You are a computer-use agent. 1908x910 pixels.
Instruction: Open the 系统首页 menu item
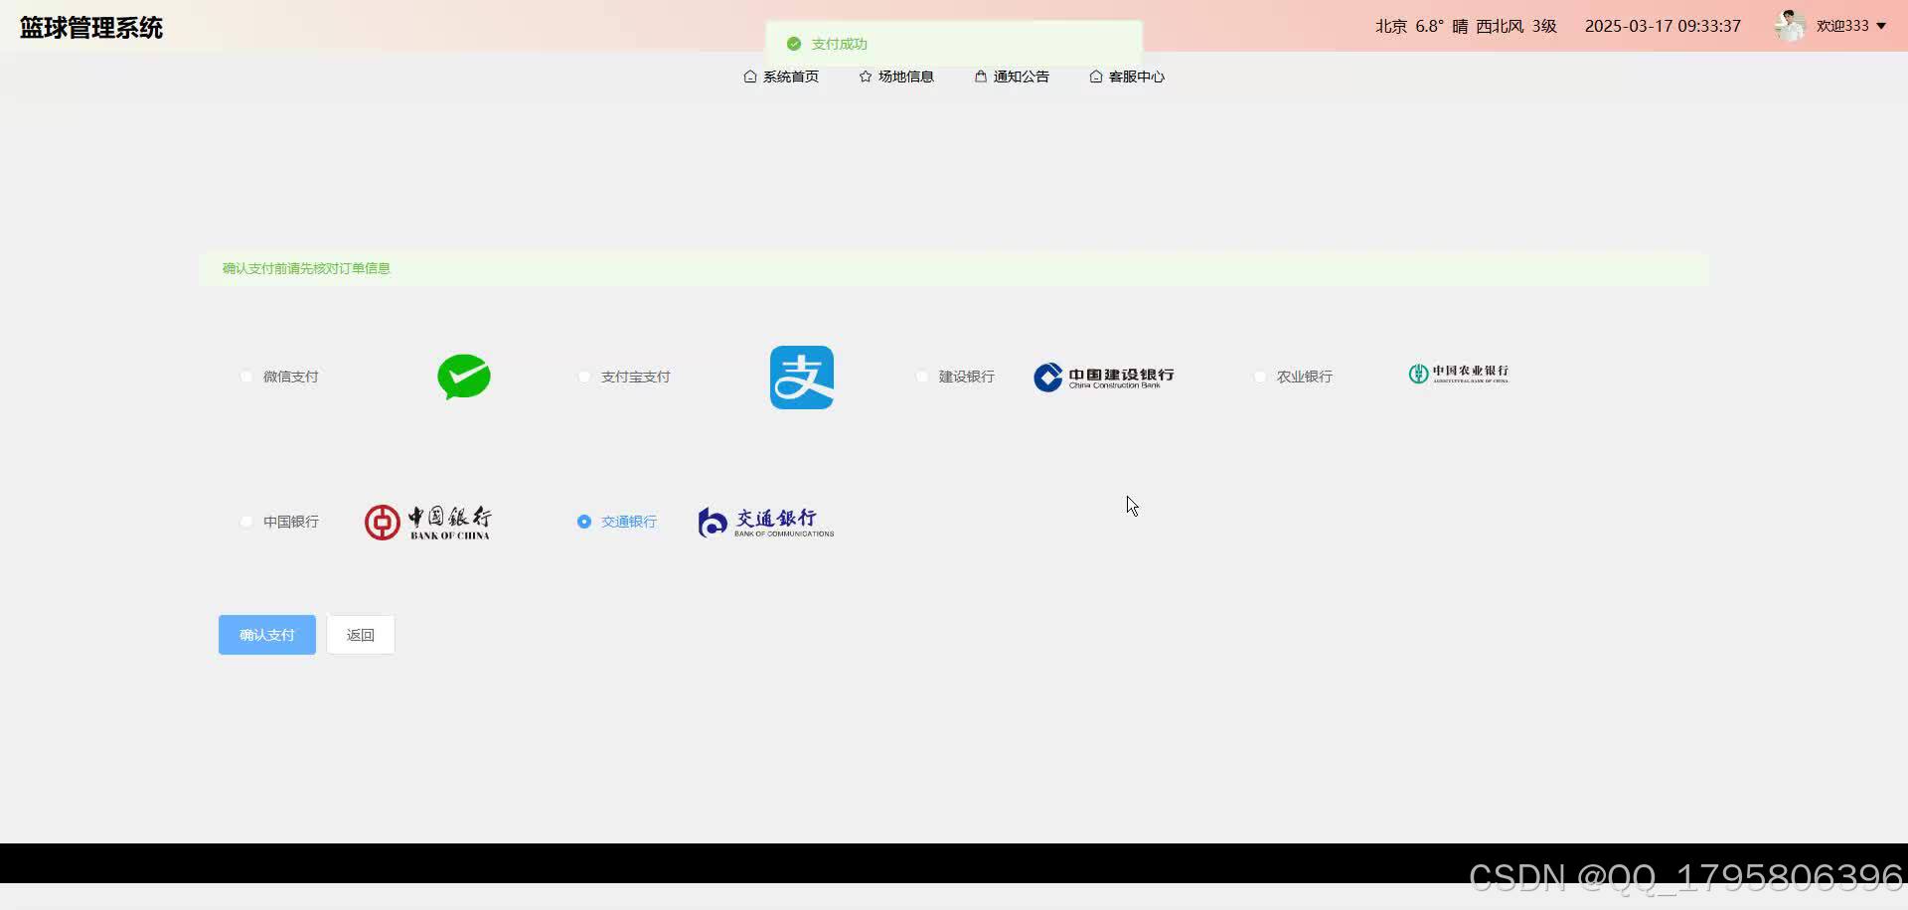[x=781, y=76]
